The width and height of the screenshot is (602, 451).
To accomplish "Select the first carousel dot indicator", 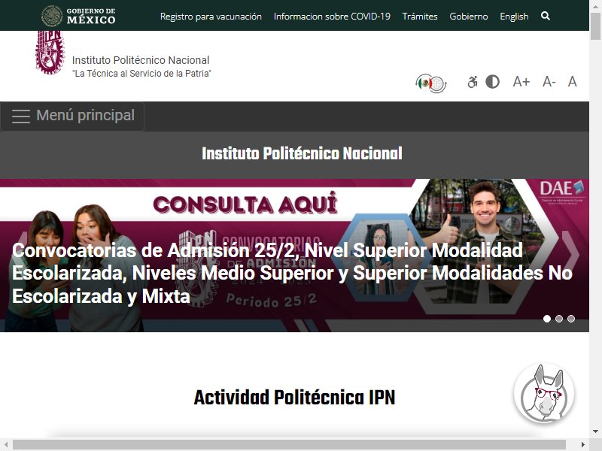I will click(547, 319).
